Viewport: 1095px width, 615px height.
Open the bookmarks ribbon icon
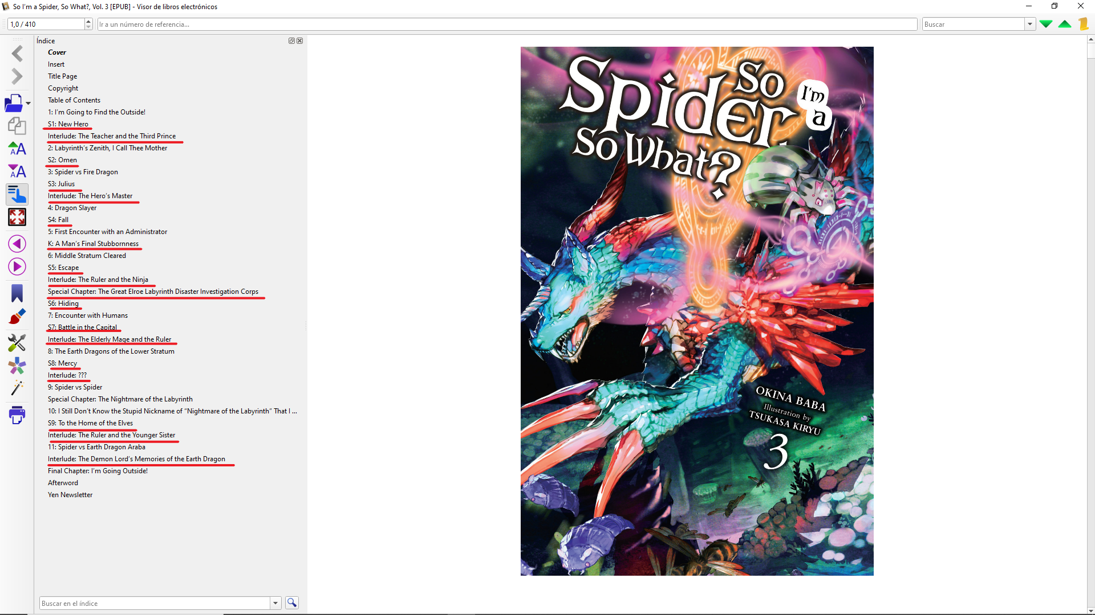[17, 293]
